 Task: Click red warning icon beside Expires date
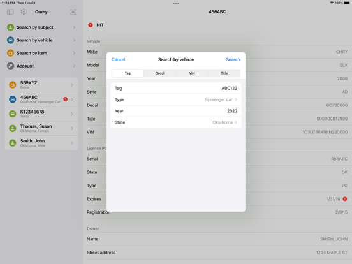[x=345, y=199]
